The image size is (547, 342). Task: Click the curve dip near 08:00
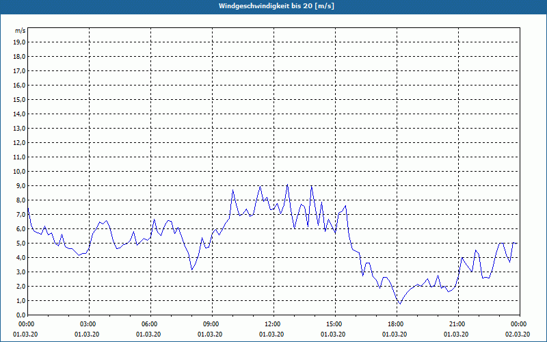191,269
